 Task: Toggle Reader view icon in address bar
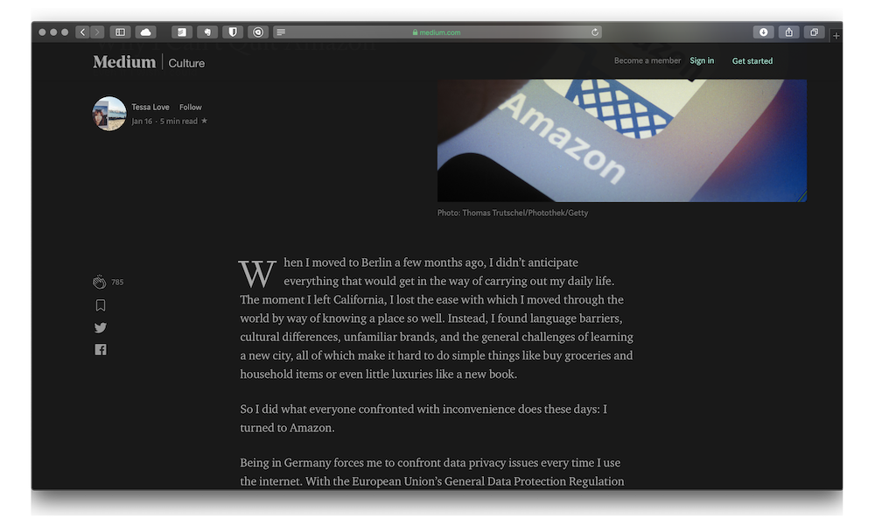click(x=281, y=32)
